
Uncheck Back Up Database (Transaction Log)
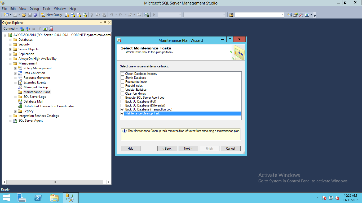[122, 109]
